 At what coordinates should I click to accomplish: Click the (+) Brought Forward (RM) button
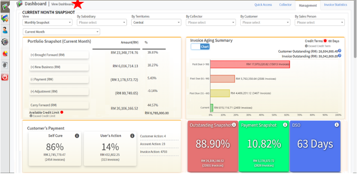point(59,55)
